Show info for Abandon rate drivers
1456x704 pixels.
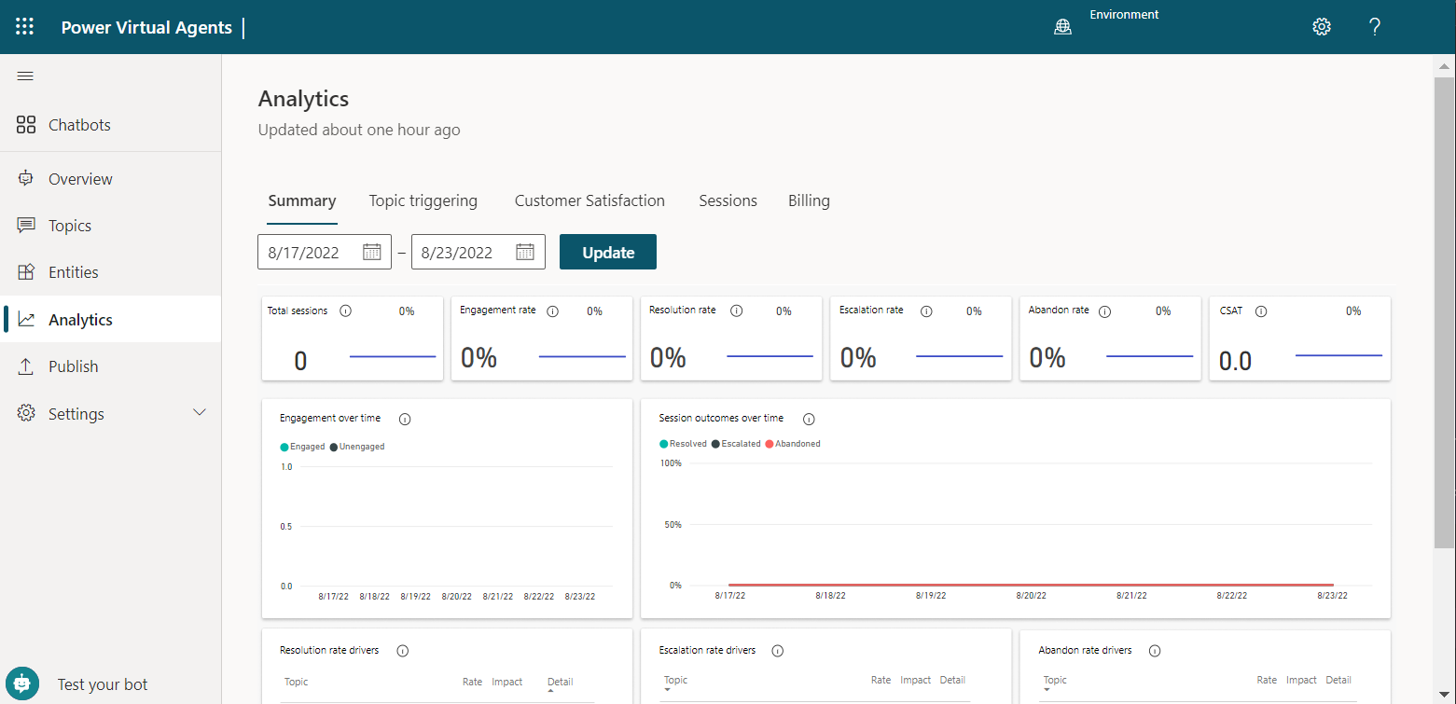(x=1154, y=651)
